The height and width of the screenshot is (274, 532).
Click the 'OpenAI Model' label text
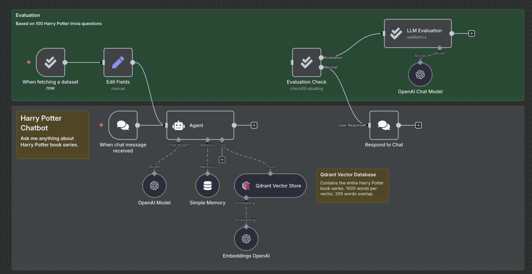click(154, 203)
